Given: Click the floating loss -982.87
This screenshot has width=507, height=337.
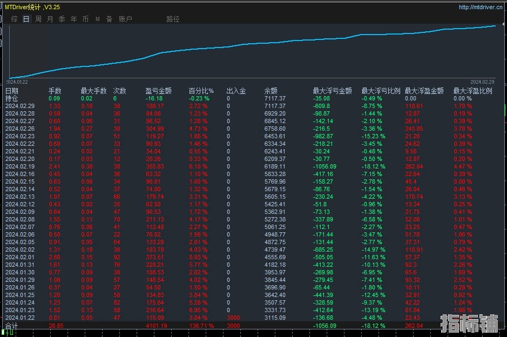Looking at the screenshot, I should click(323, 136).
